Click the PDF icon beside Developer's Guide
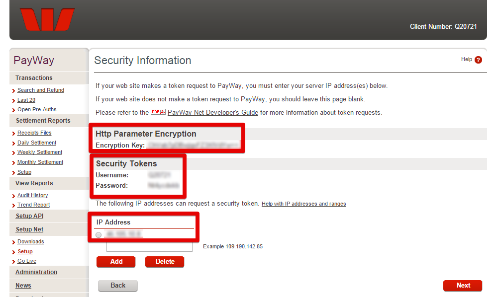The width and height of the screenshot is (496, 297). [x=158, y=112]
